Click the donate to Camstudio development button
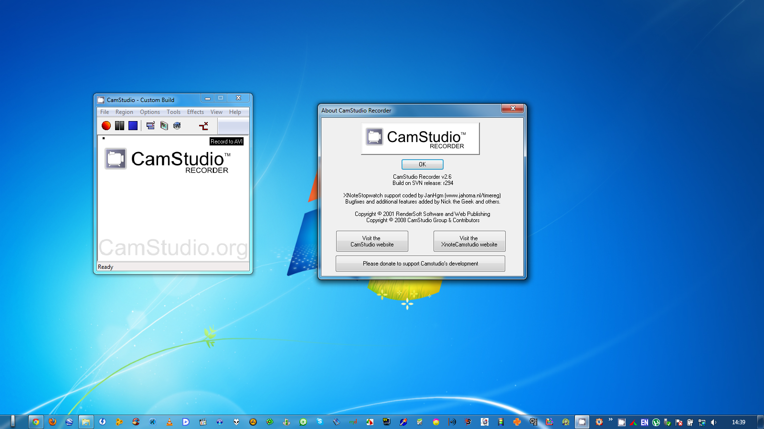Viewport: 764px width, 429px height. click(x=420, y=264)
